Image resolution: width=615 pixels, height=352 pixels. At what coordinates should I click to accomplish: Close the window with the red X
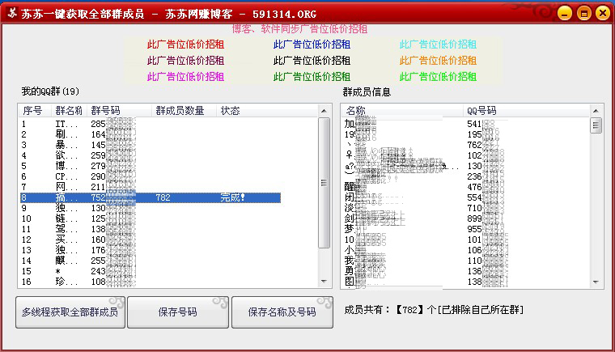click(602, 14)
